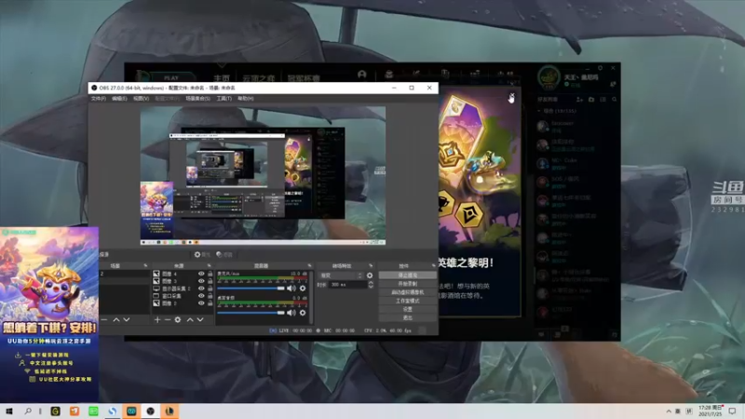Open the scene transition type dropdown
The image size is (745, 419).
click(x=341, y=275)
